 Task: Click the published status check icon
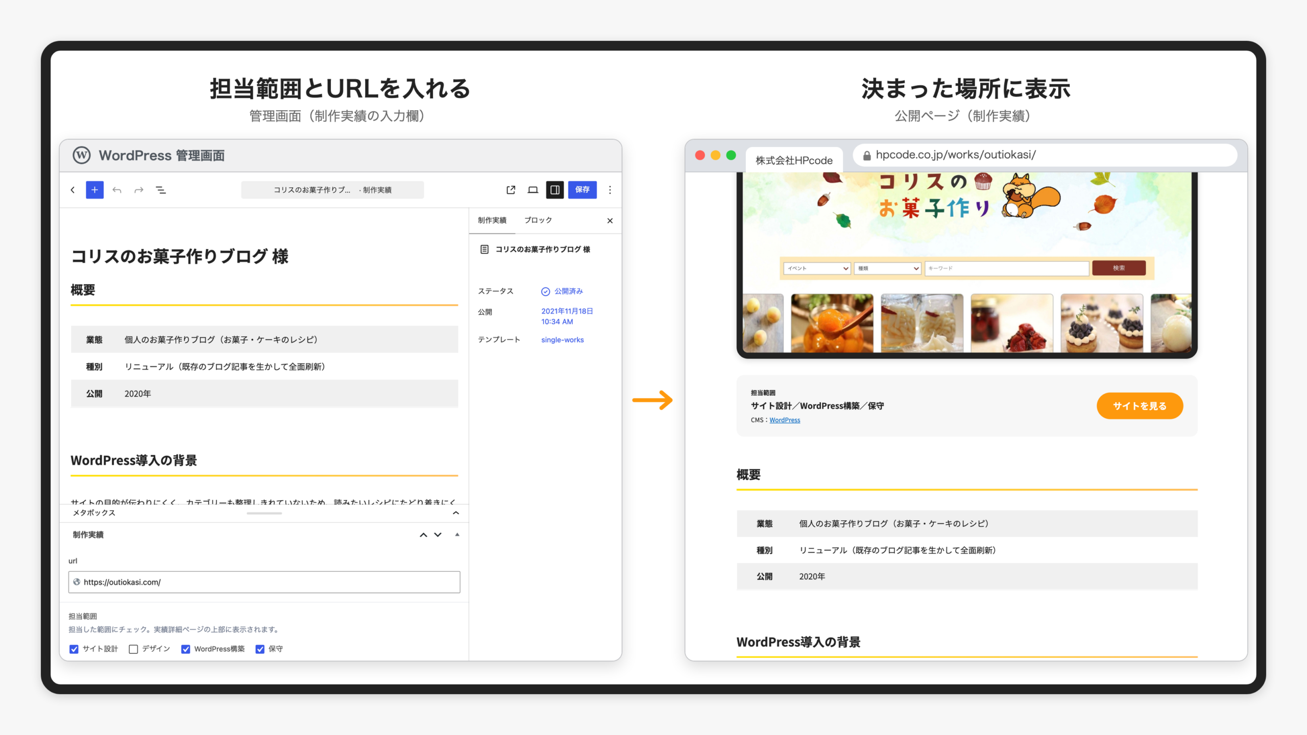click(x=546, y=291)
